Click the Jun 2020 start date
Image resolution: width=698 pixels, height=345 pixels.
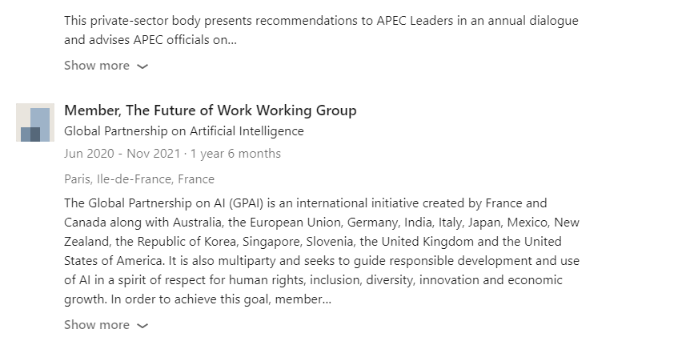[x=89, y=154]
